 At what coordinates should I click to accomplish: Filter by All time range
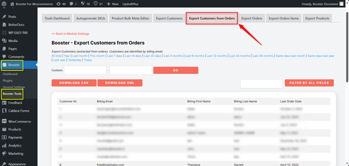[56, 56]
